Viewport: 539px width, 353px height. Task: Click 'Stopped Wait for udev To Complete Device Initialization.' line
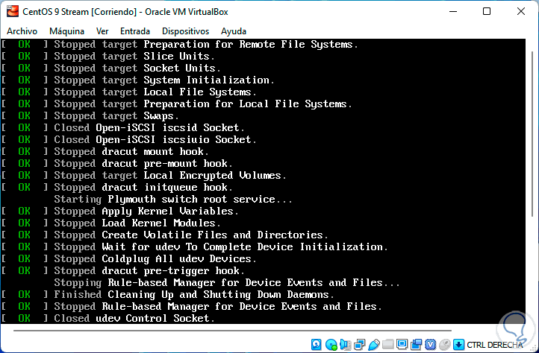[221, 247]
